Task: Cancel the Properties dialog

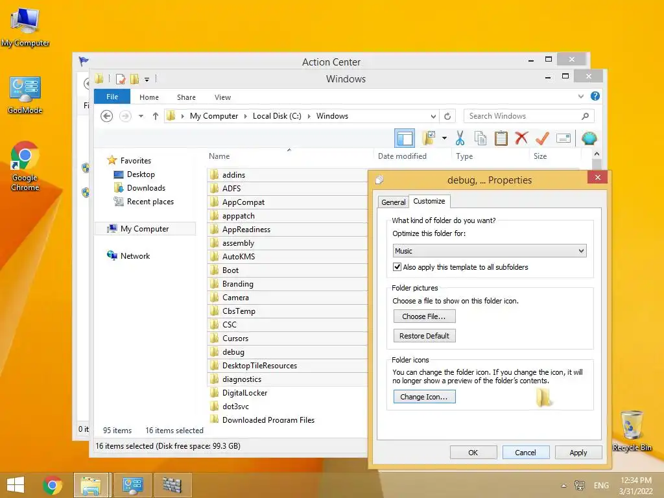Action: click(525, 453)
